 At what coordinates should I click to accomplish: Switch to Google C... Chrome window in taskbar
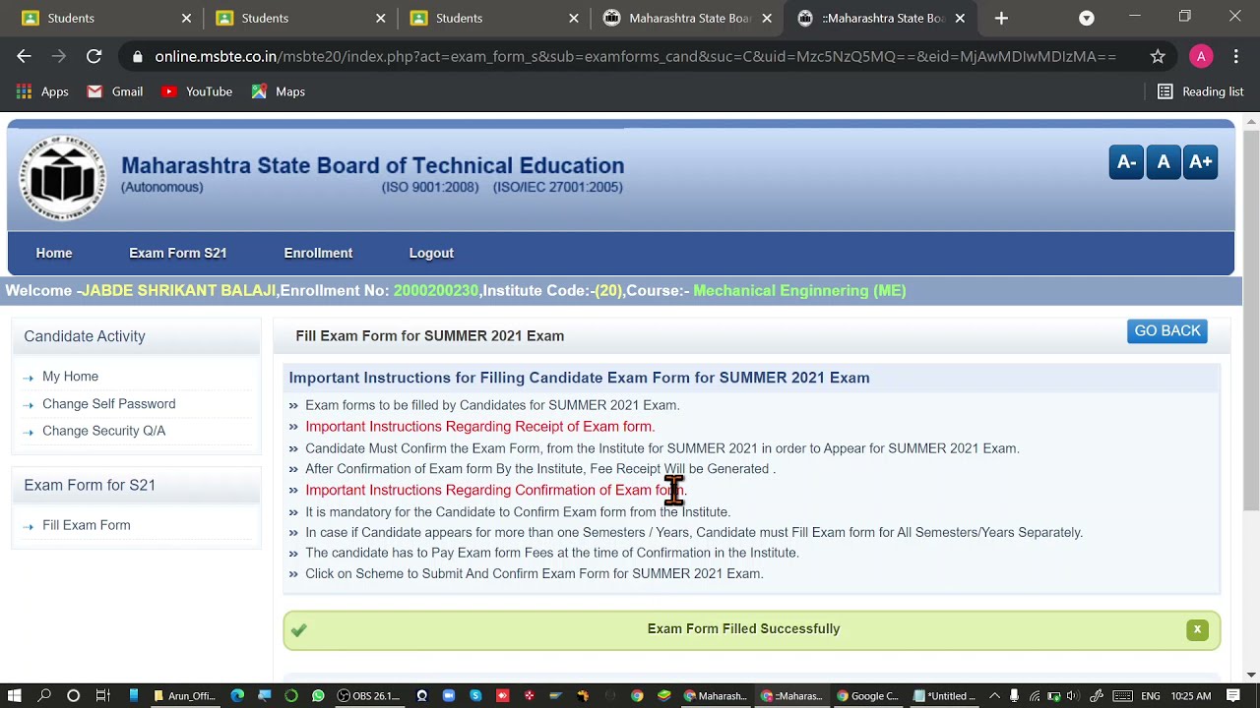pos(867,695)
